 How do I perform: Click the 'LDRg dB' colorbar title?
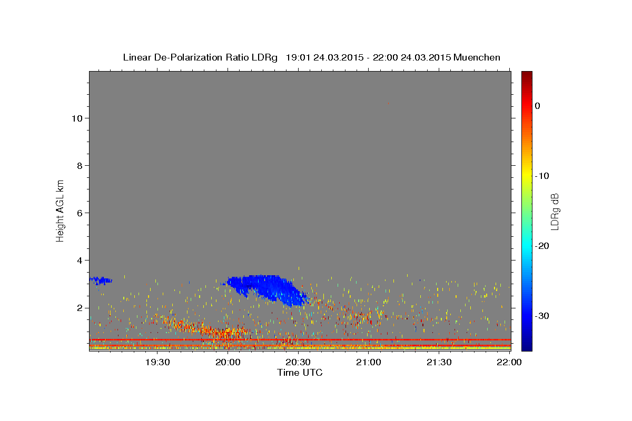[555, 211]
